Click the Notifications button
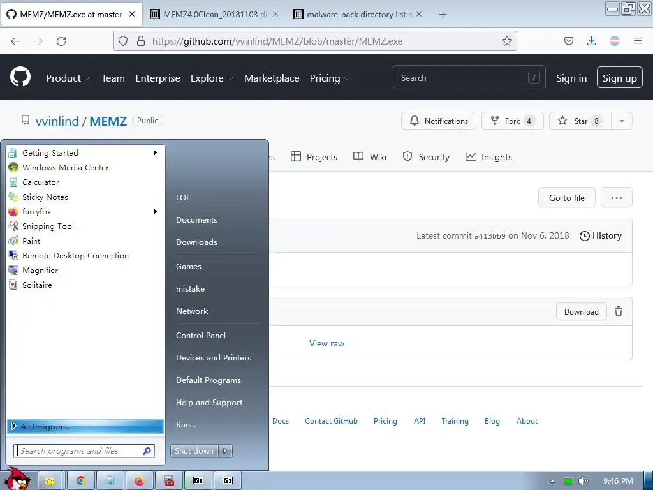The width and height of the screenshot is (653, 490). tap(439, 121)
